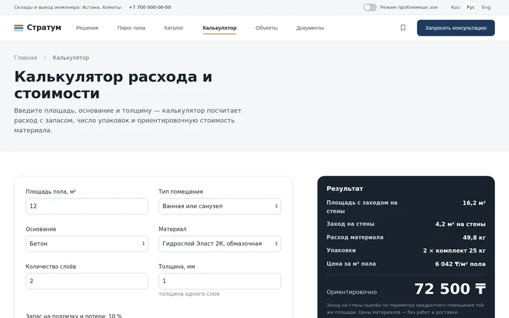Click the Расход материала label
This screenshot has height=318, width=509.
point(355,237)
